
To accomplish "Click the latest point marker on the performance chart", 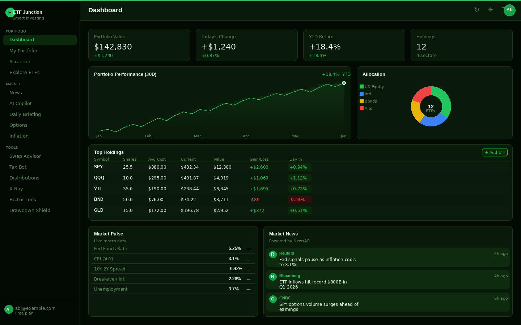I will coord(344,83).
